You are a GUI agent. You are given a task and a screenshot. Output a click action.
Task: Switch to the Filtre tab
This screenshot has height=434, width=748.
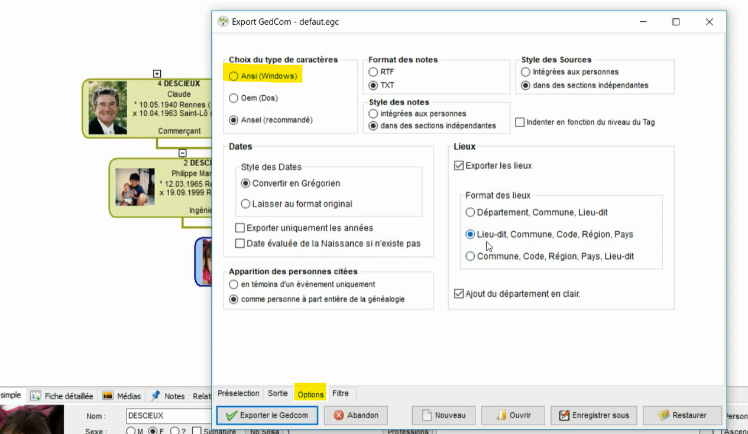341,393
